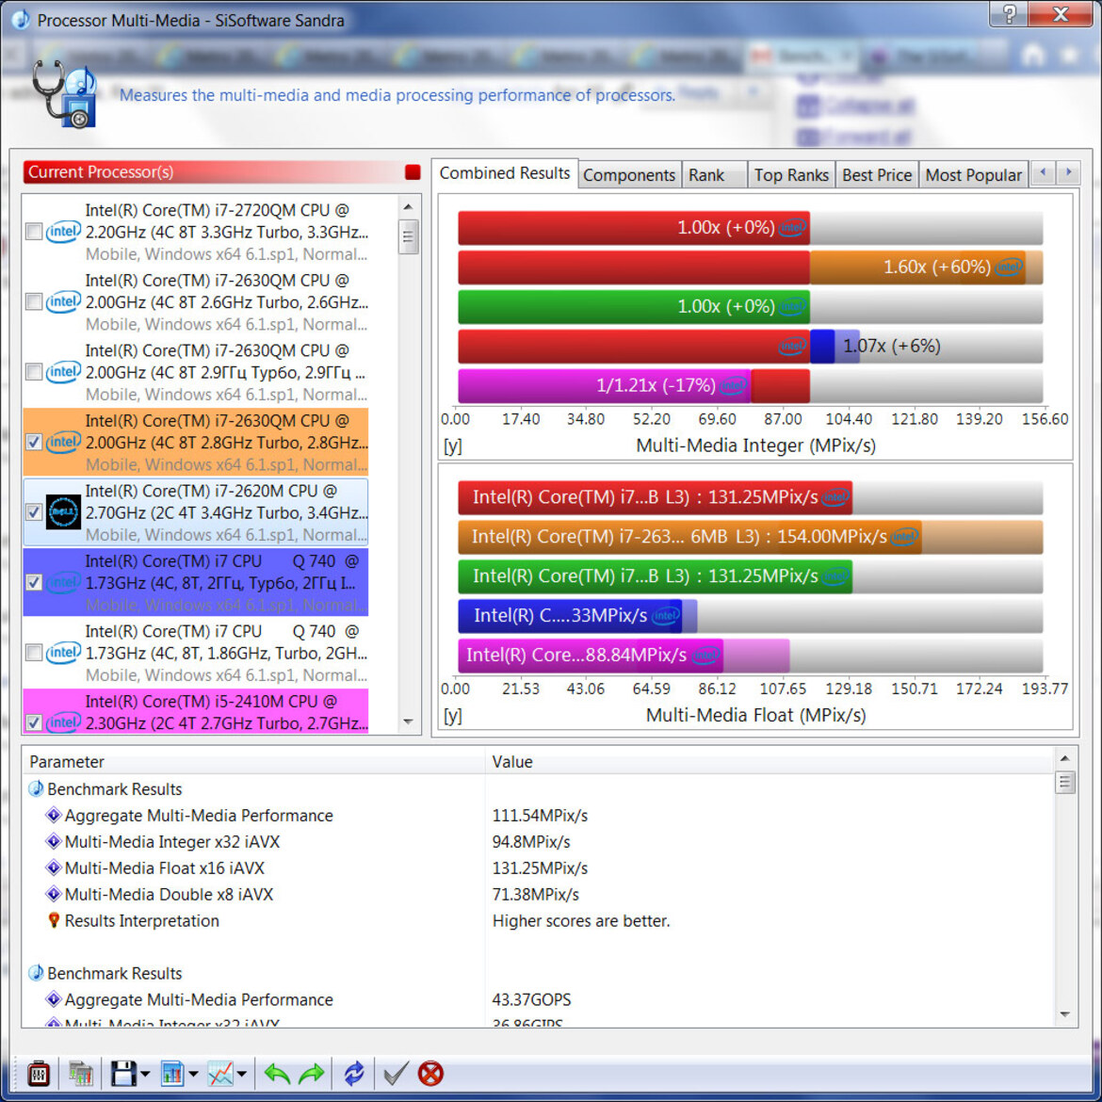Image resolution: width=1102 pixels, height=1102 pixels.
Task: Uncheck the i7-2620M 2.70GHz checkbox
Action: point(34,512)
